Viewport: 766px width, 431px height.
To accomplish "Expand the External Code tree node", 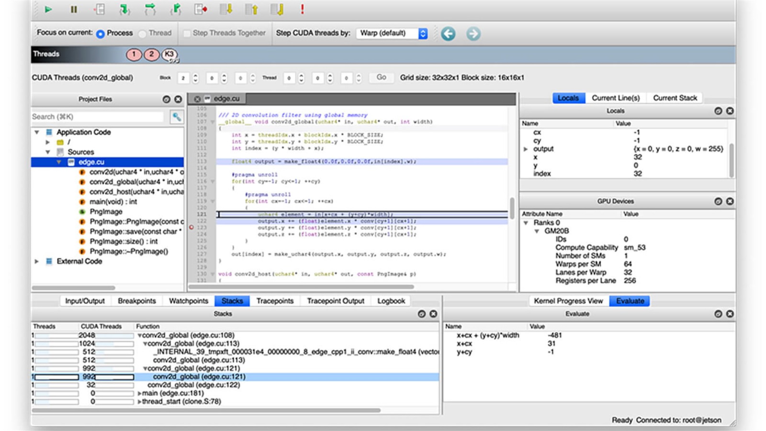I will [37, 261].
